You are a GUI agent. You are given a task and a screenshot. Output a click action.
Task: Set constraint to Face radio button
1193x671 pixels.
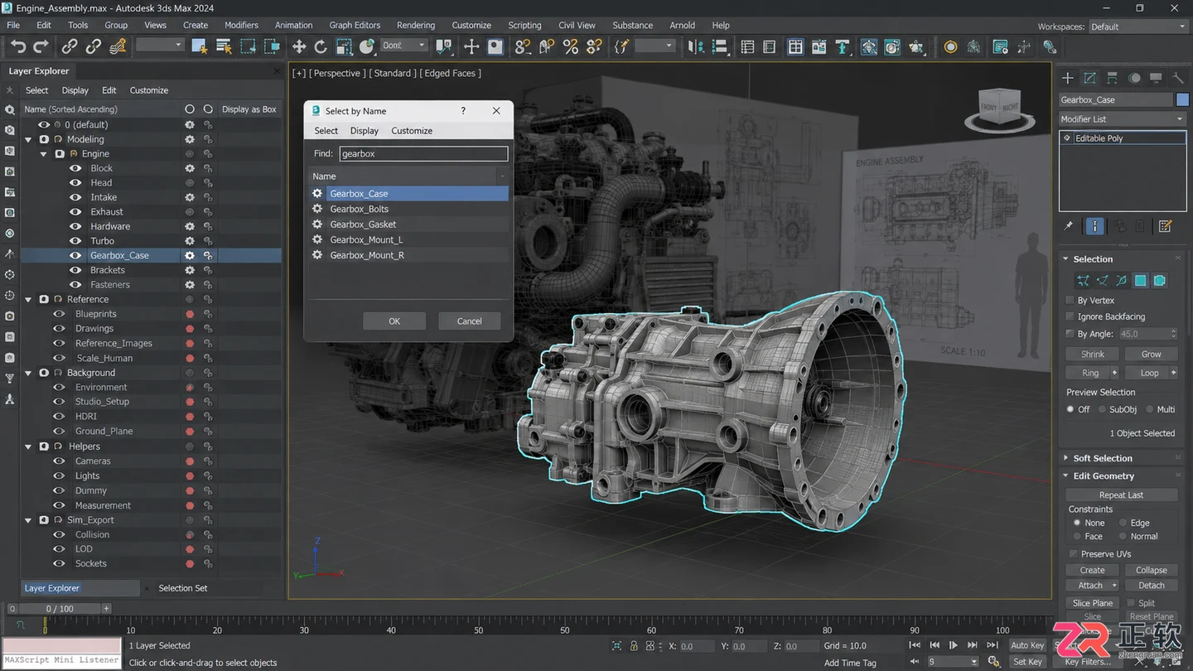click(x=1077, y=537)
